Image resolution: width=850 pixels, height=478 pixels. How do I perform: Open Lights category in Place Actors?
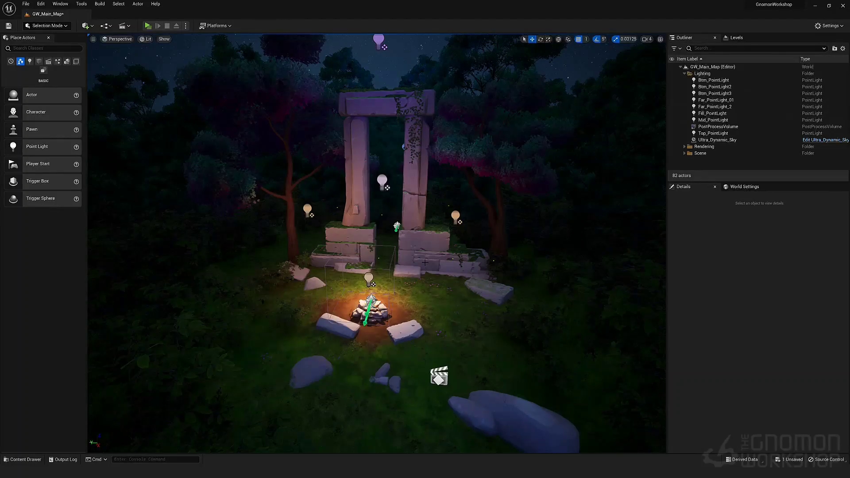pyautogui.click(x=30, y=62)
